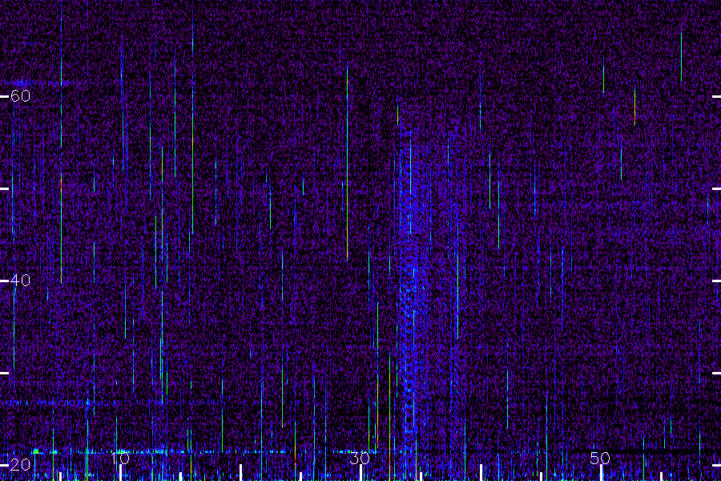721x481 pixels.
Task: Click the 60 frequency axis label
Action: (20, 95)
